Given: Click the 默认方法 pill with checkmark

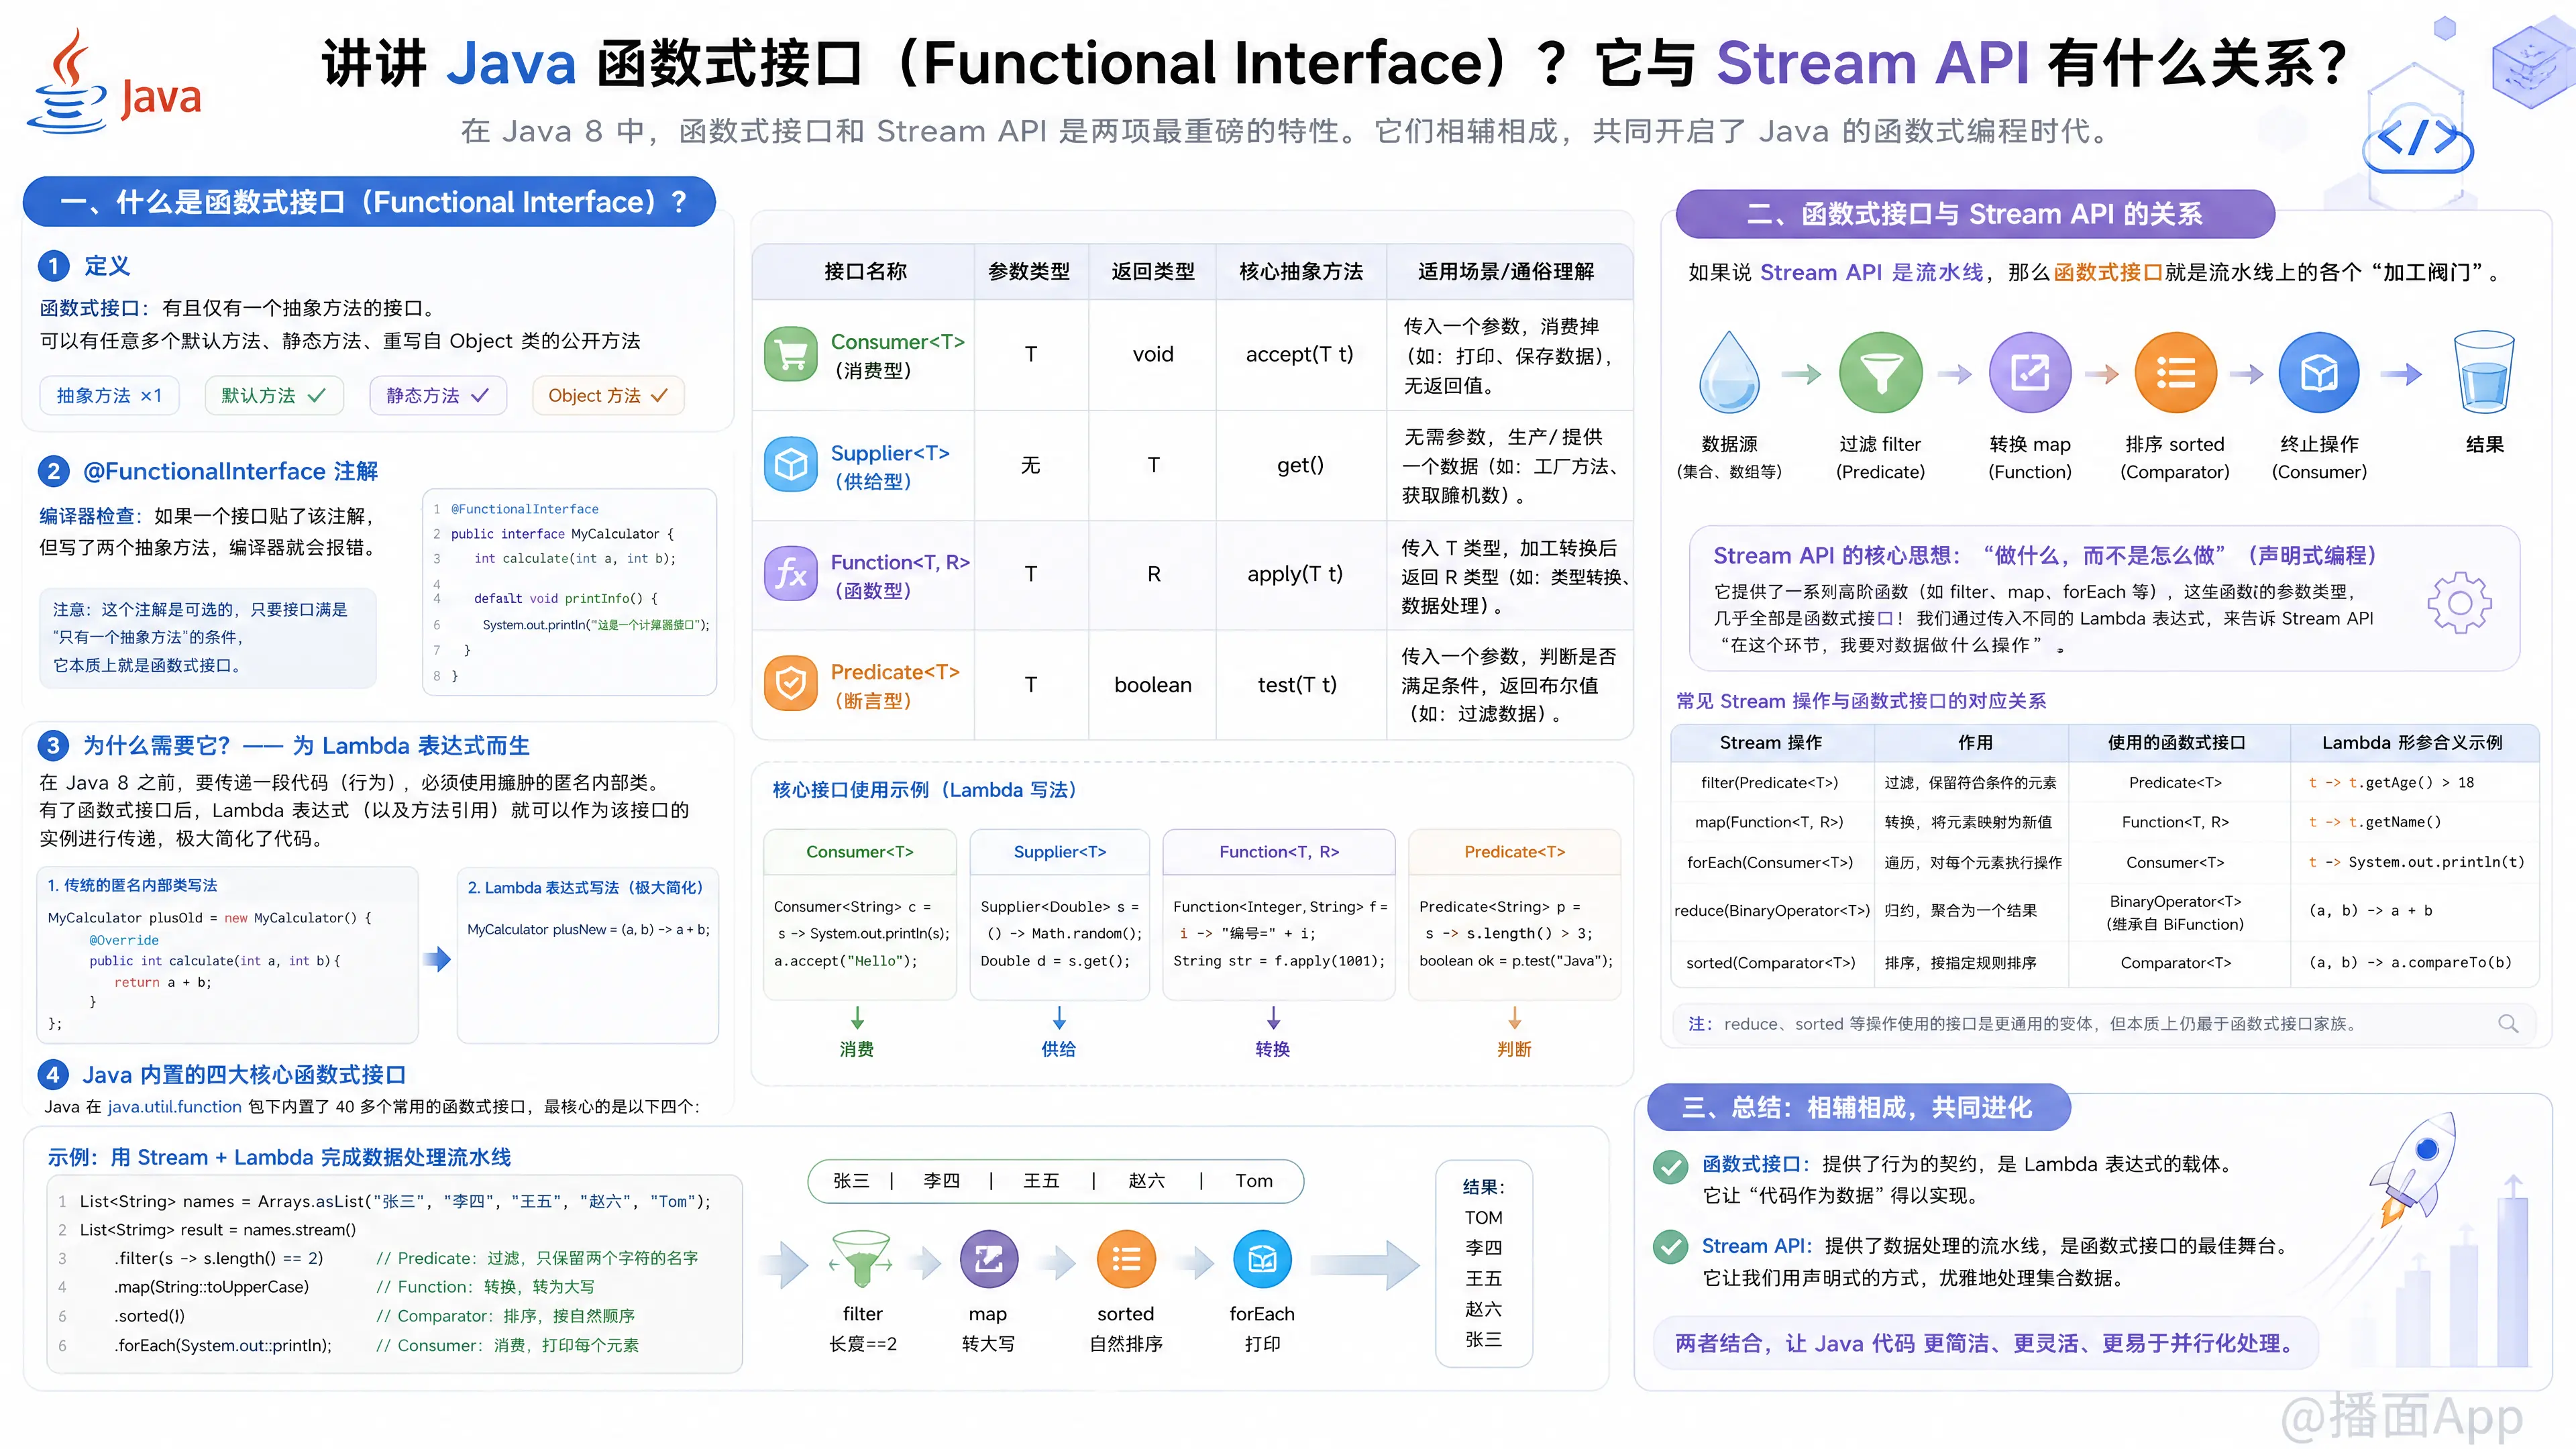Looking at the screenshot, I should [274, 395].
